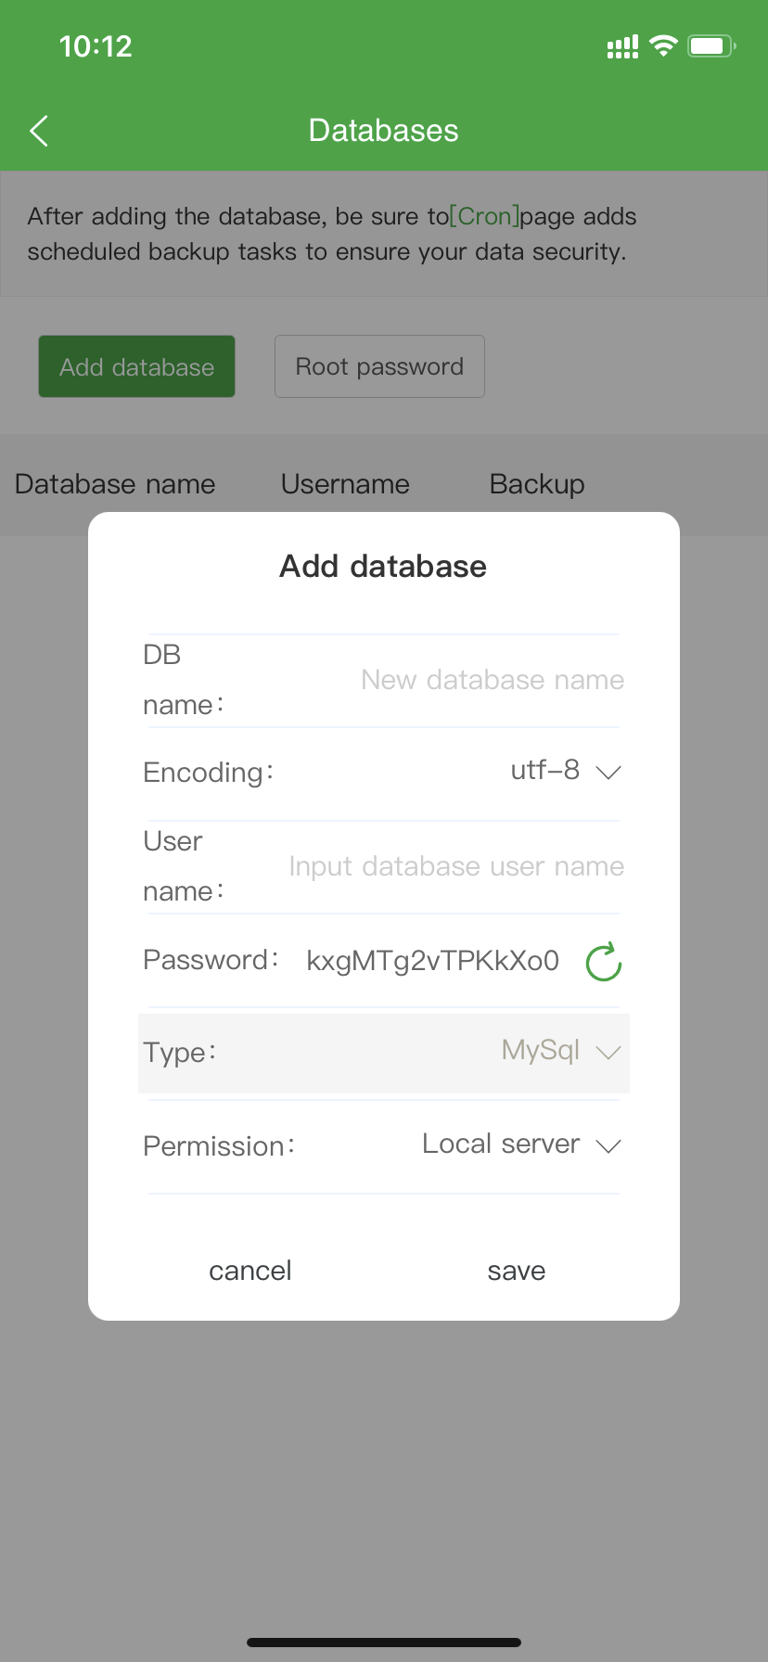768x1662 pixels.
Task: Focus the database user name field
Action: [x=456, y=866]
